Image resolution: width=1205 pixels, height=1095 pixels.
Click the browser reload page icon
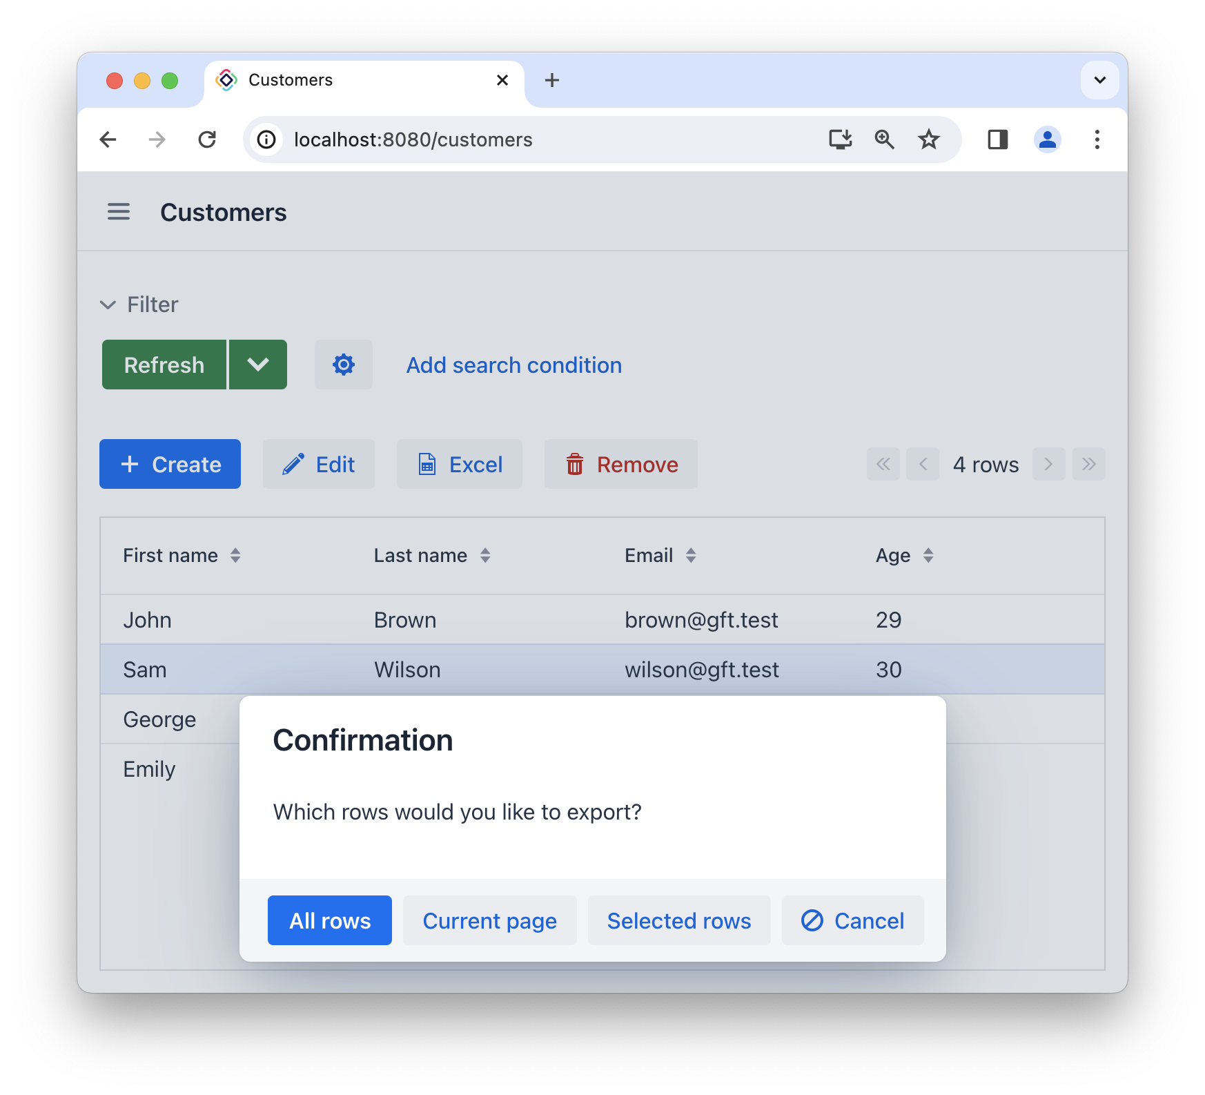(207, 139)
